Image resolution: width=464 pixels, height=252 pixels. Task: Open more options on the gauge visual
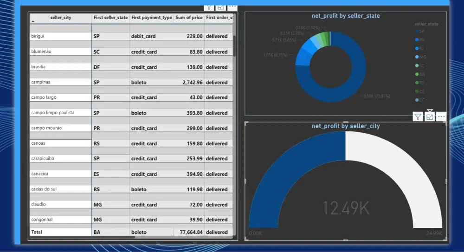point(441,117)
